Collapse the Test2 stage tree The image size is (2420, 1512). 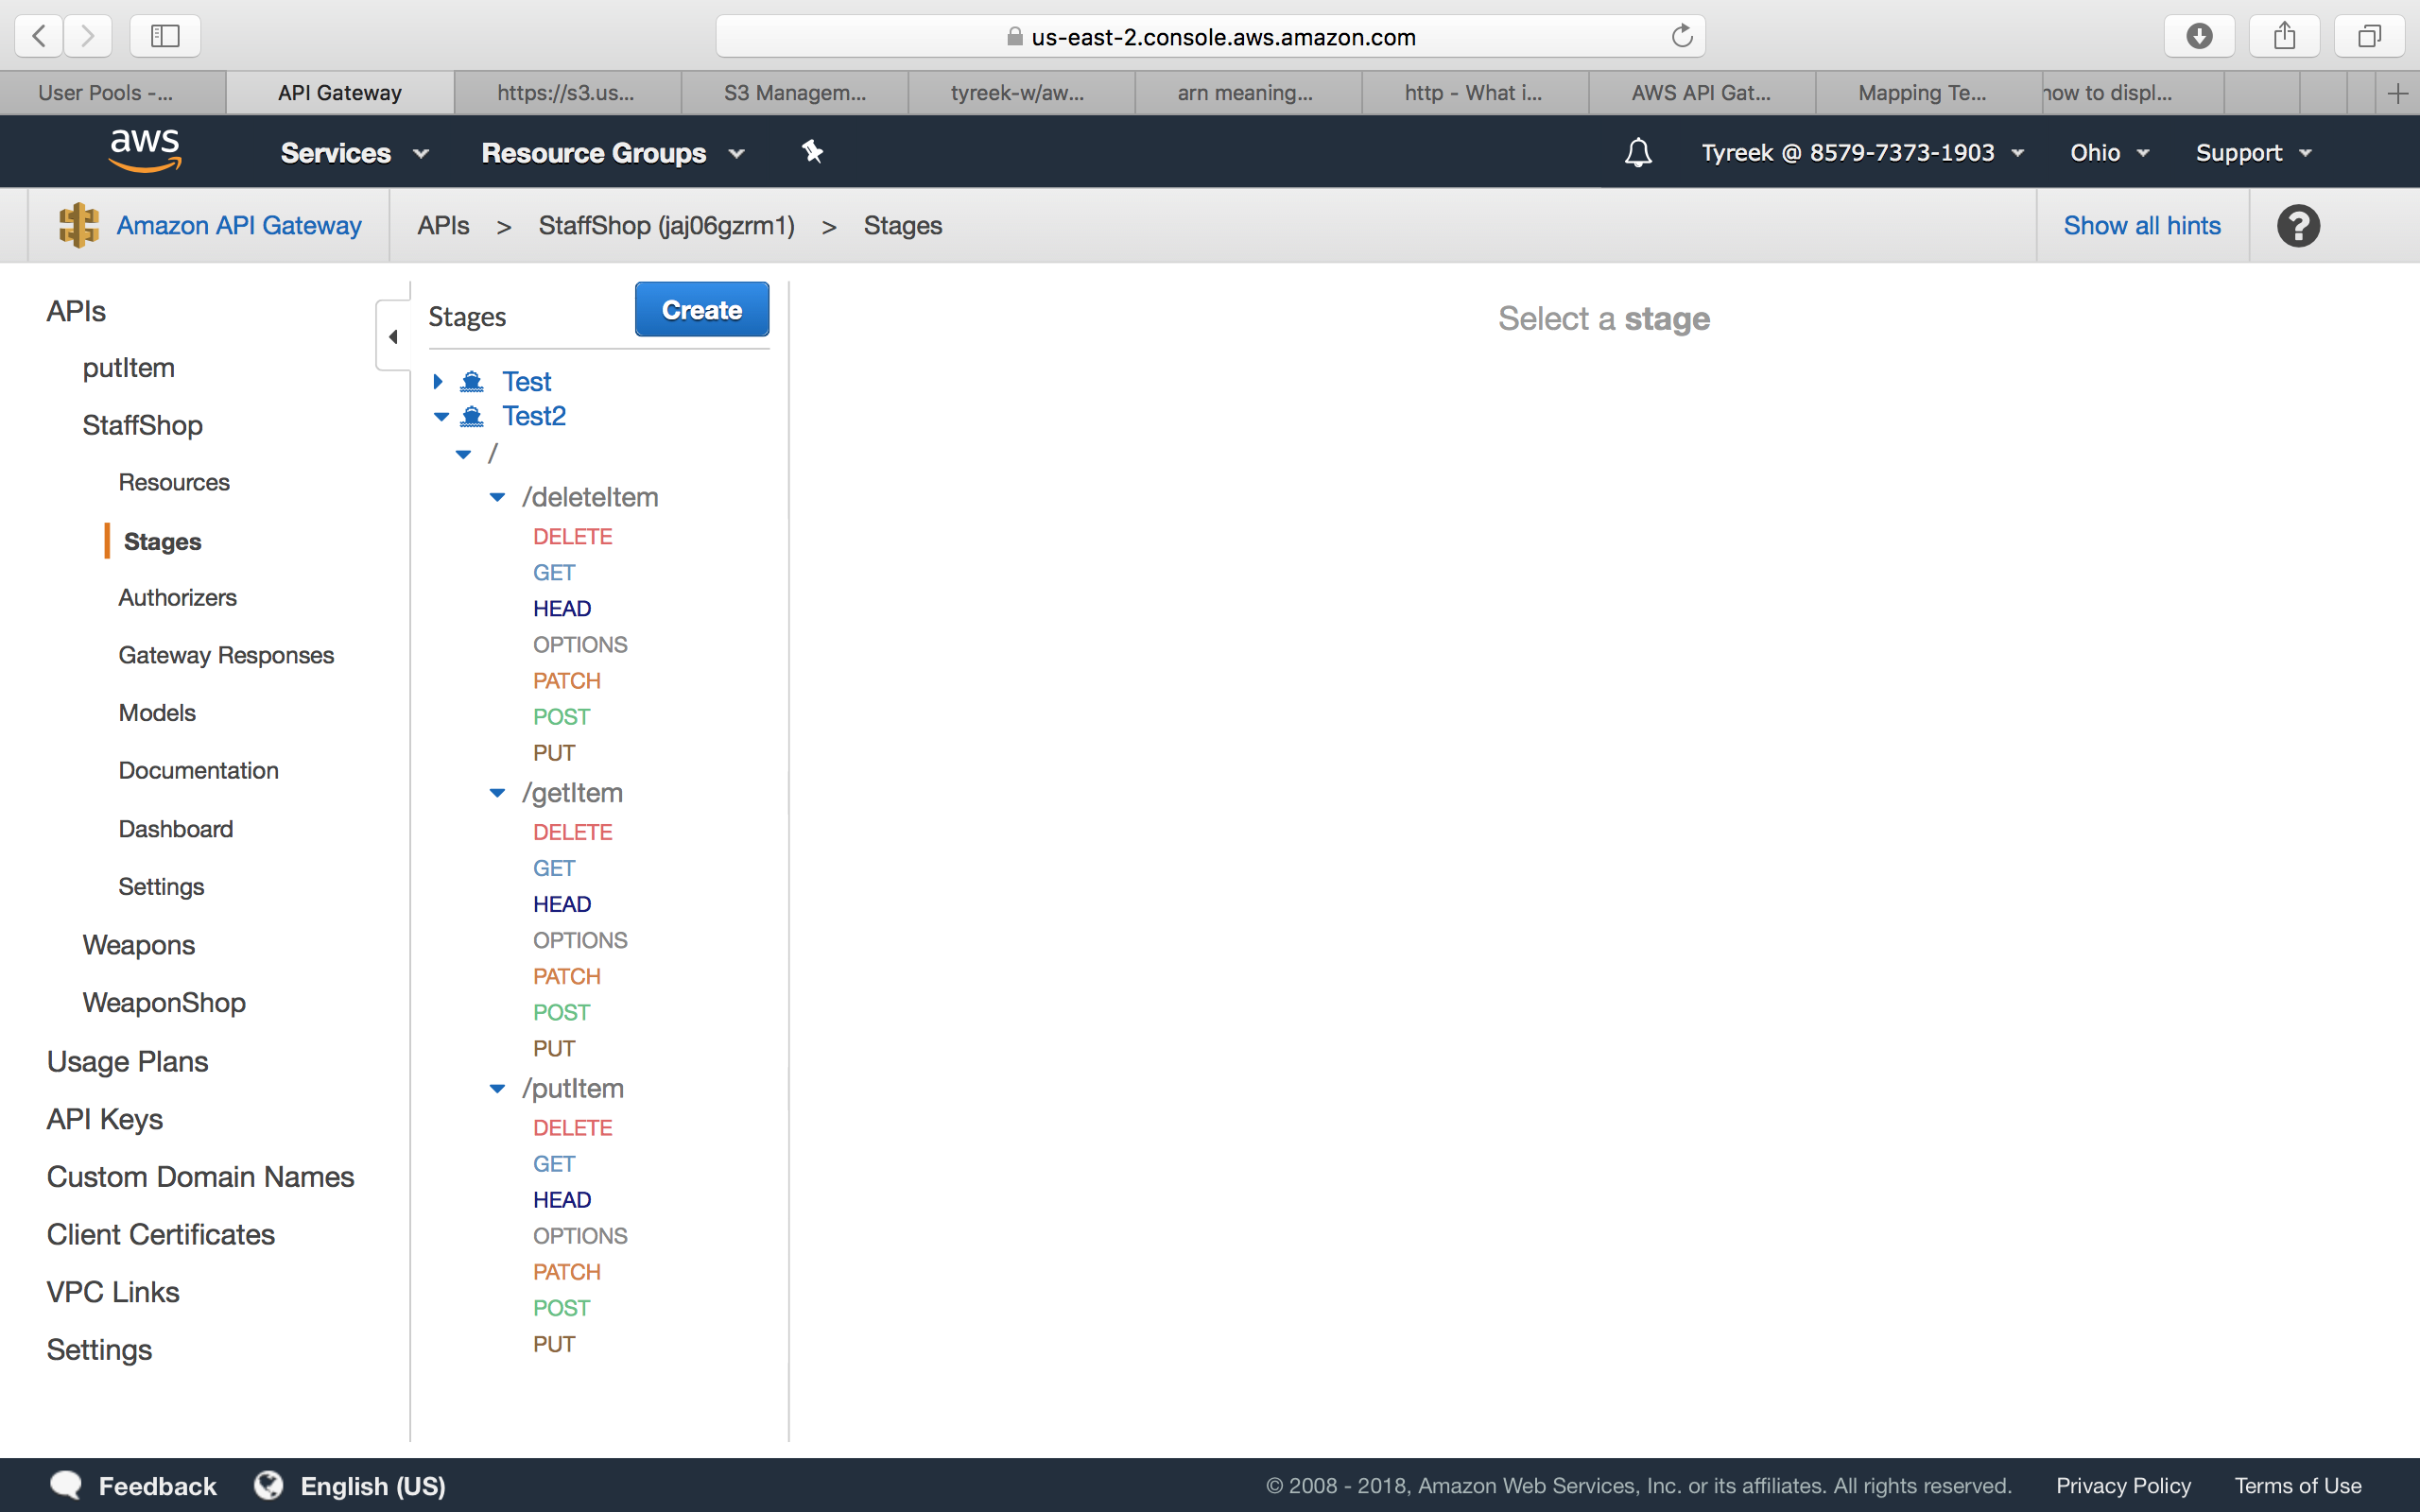point(441,417)
